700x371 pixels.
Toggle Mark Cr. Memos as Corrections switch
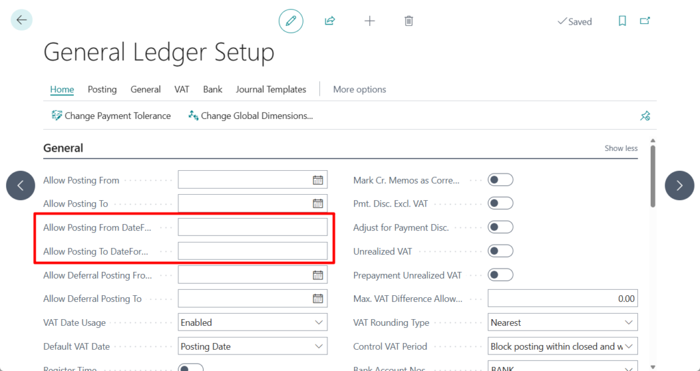(500, 180)
